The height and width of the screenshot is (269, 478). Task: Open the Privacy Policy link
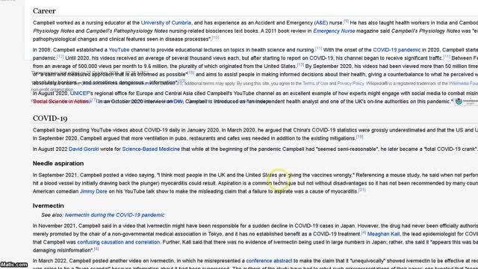pyautogui.click(x=350, y=83)
